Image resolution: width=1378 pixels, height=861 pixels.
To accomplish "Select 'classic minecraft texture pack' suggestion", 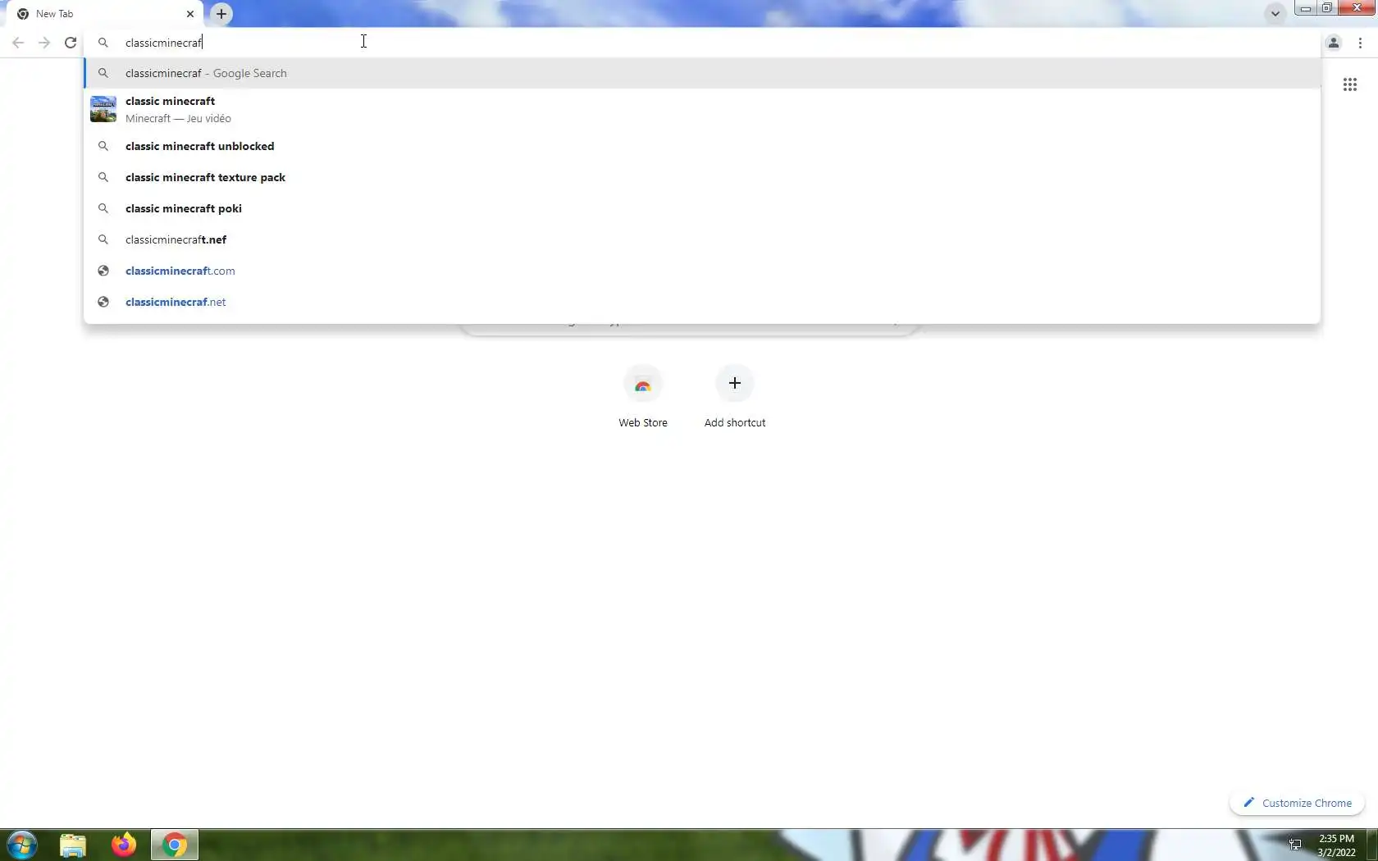I will pos(702,177).
